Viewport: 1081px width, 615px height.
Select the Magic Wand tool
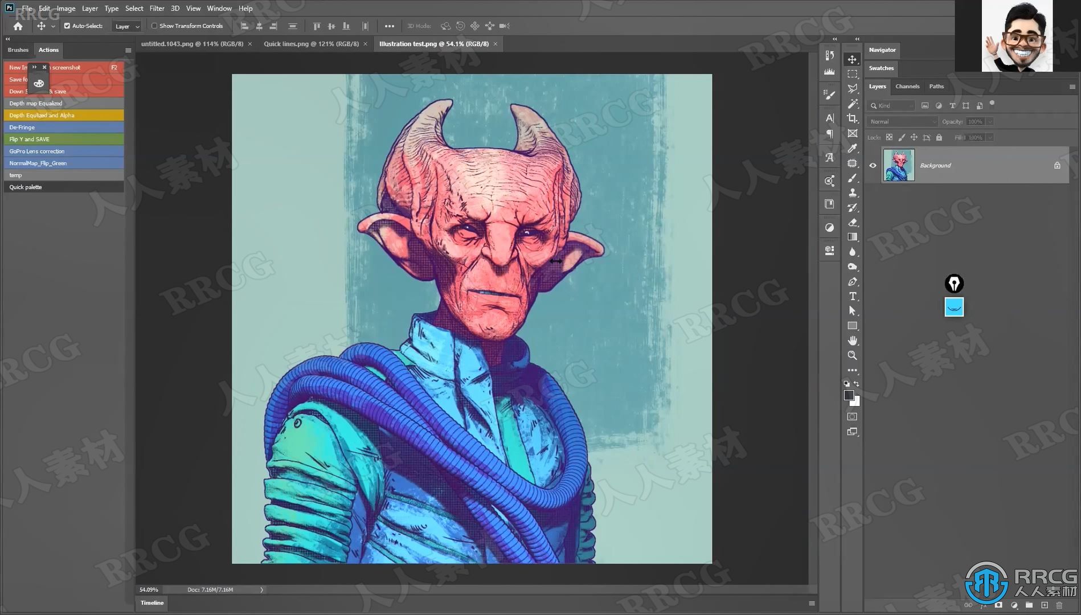tap(852, 104)
